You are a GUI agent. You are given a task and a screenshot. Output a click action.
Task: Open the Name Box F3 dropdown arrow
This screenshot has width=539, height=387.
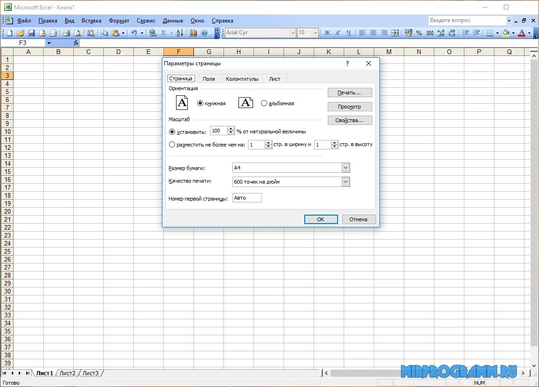coord(49,43)
